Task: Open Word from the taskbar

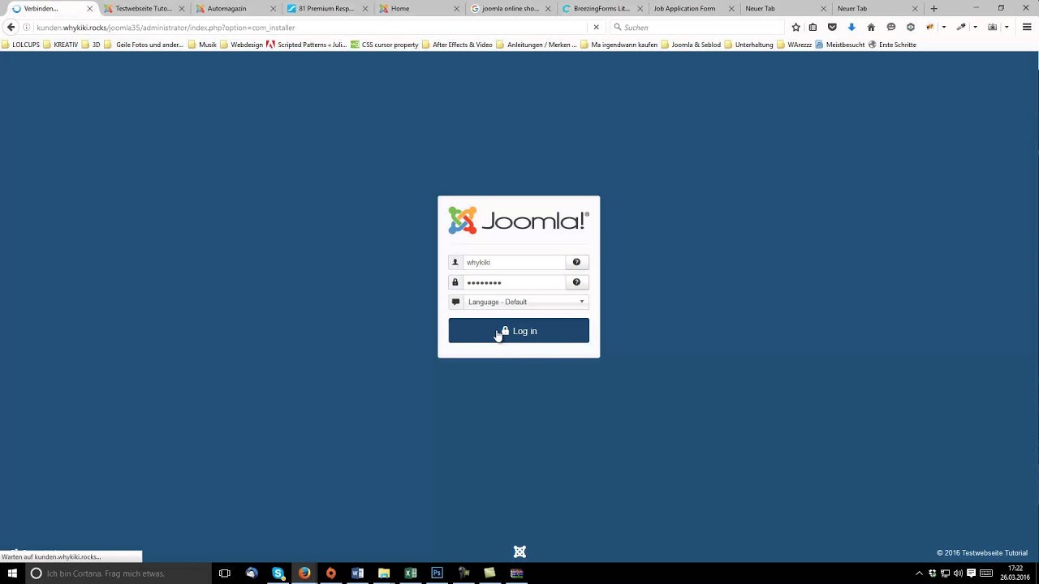Action: pos(357,573)
